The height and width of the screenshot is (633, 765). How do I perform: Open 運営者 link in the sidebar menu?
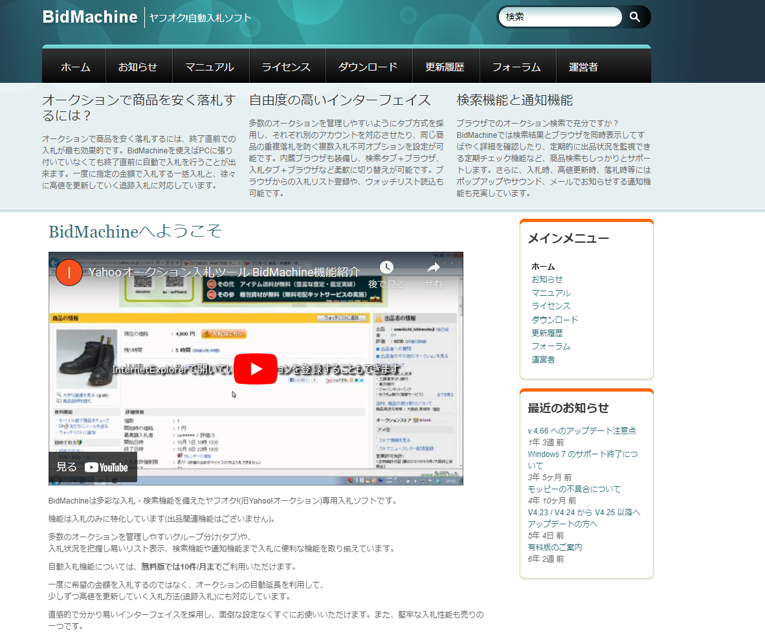click(x=543, y=359)
